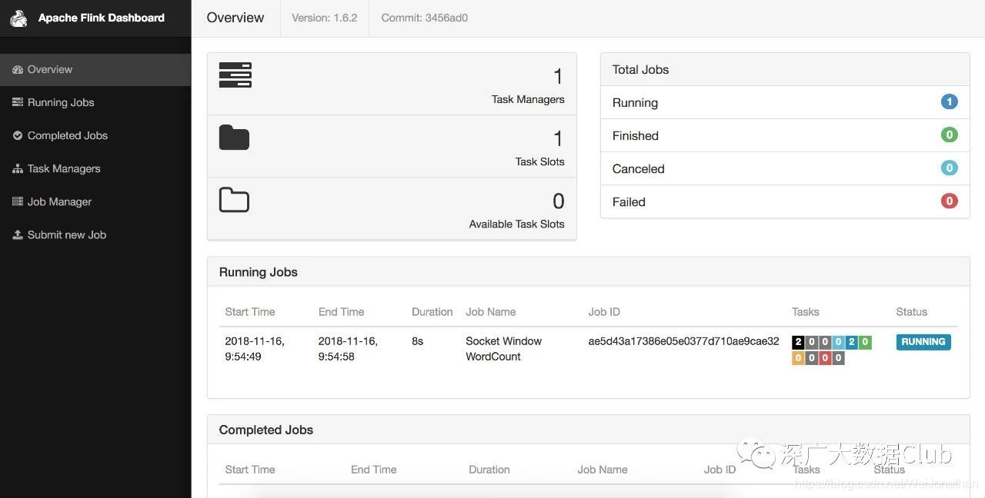This screenshot has width=985, height=498.
Task: Click the end time 2018-11-16, 9:54:58
Action: click(348, 349)
